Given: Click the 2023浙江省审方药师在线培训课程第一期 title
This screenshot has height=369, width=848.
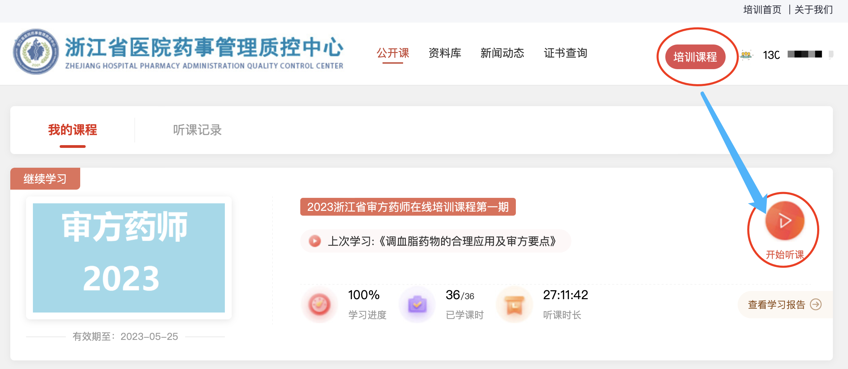Looking at the screenshot, I should [x=408, y=207].
